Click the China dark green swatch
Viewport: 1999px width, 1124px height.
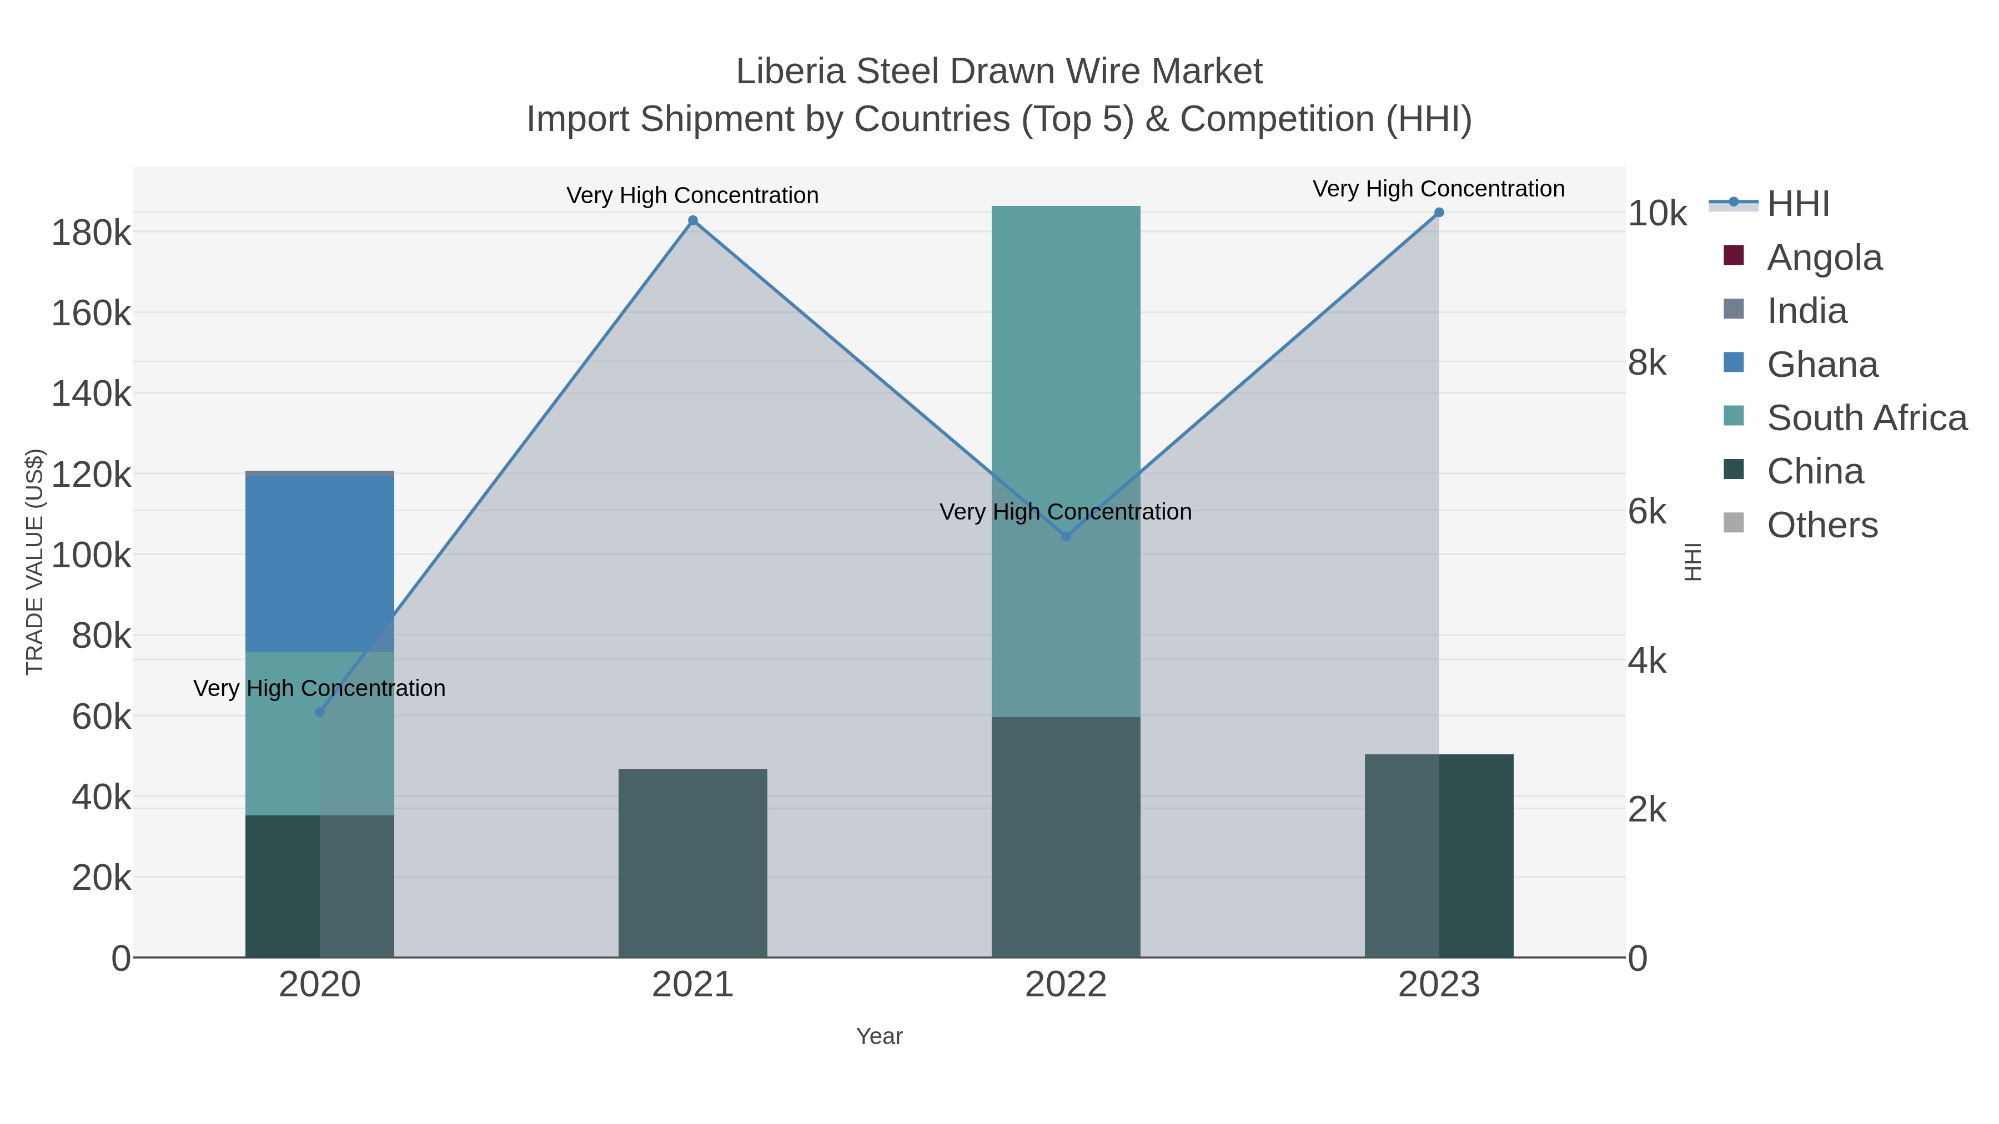click(1734, 469)
